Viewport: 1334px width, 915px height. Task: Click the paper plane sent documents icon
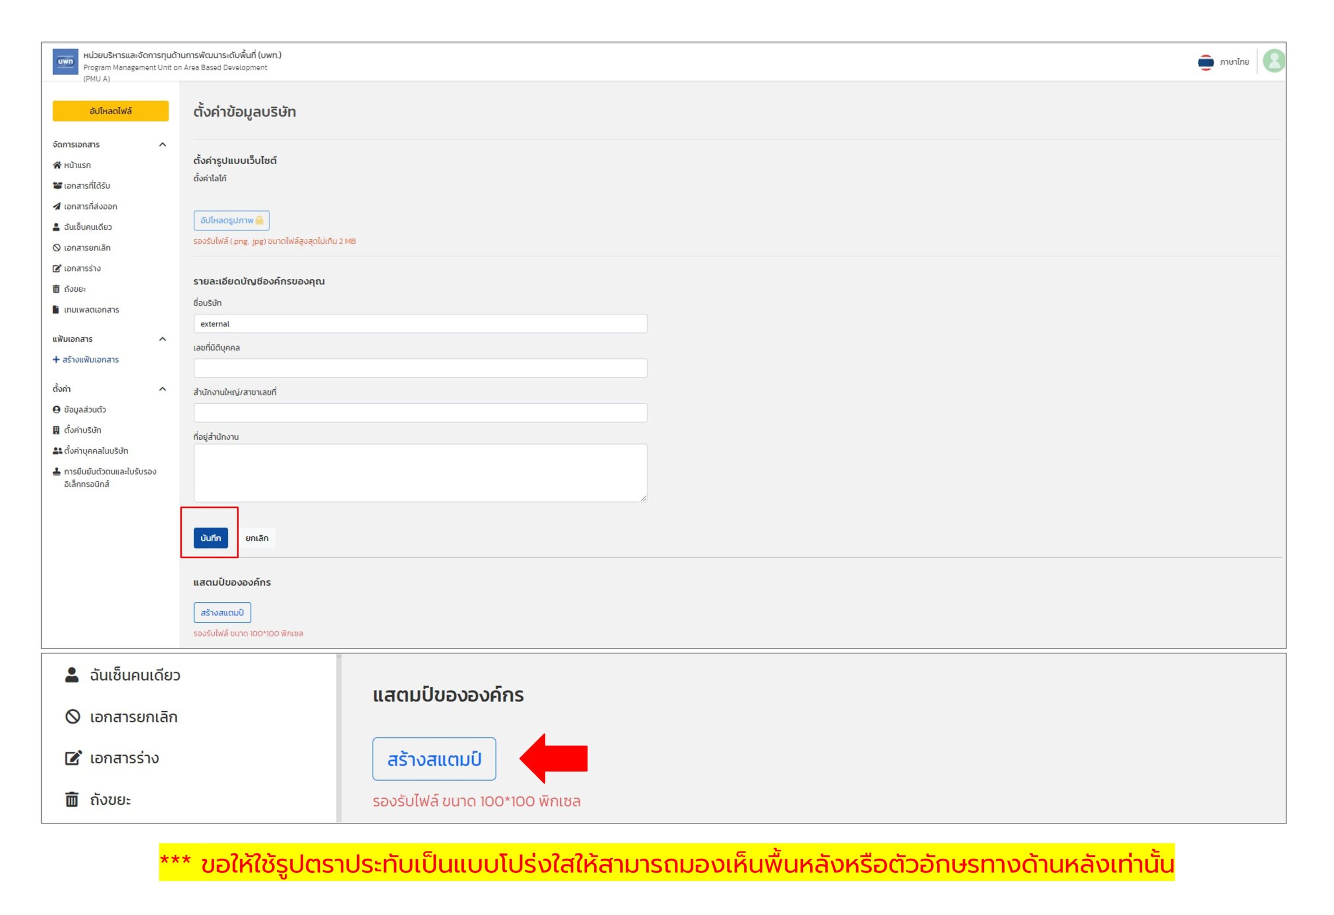tap(57, 207)
